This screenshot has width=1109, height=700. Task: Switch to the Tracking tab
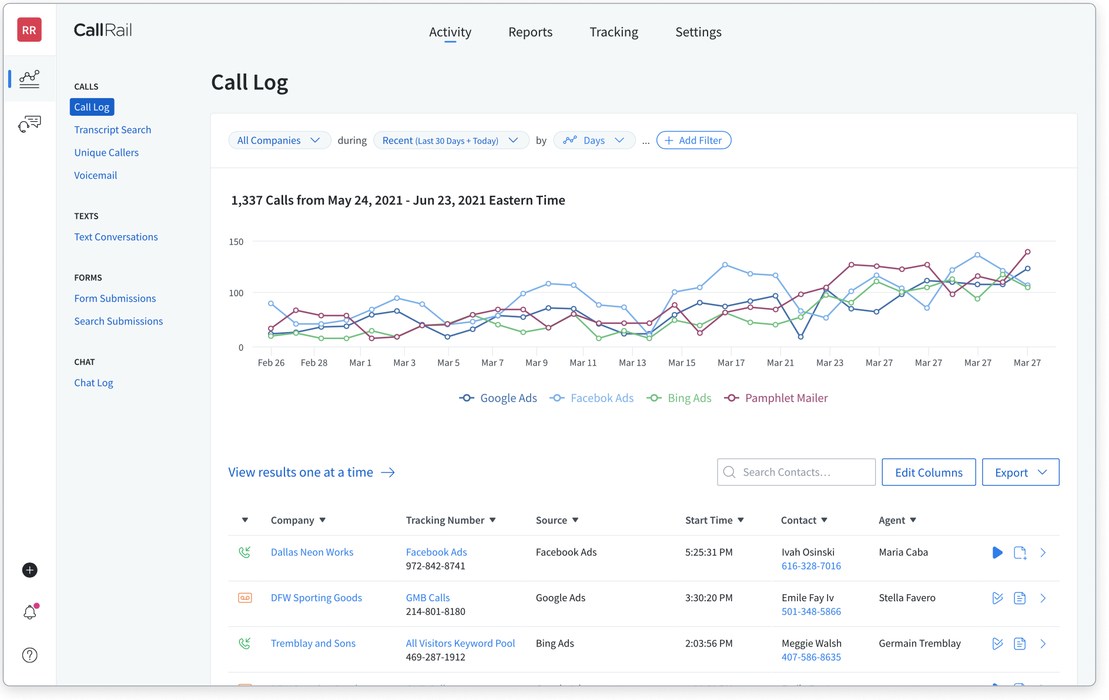pos(614,32)
